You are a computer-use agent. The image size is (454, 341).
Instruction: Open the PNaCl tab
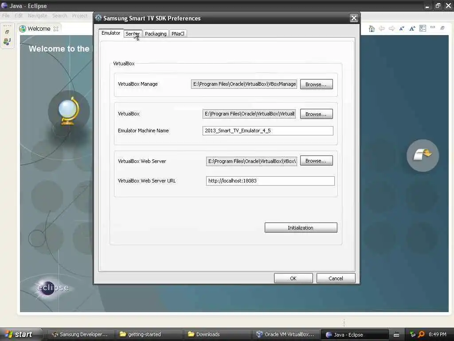point(178,34)
